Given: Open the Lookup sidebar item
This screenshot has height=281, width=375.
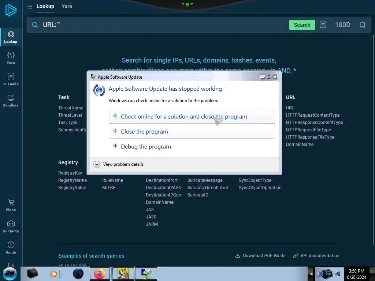Looking at the screenshot, I should (11, 37).
